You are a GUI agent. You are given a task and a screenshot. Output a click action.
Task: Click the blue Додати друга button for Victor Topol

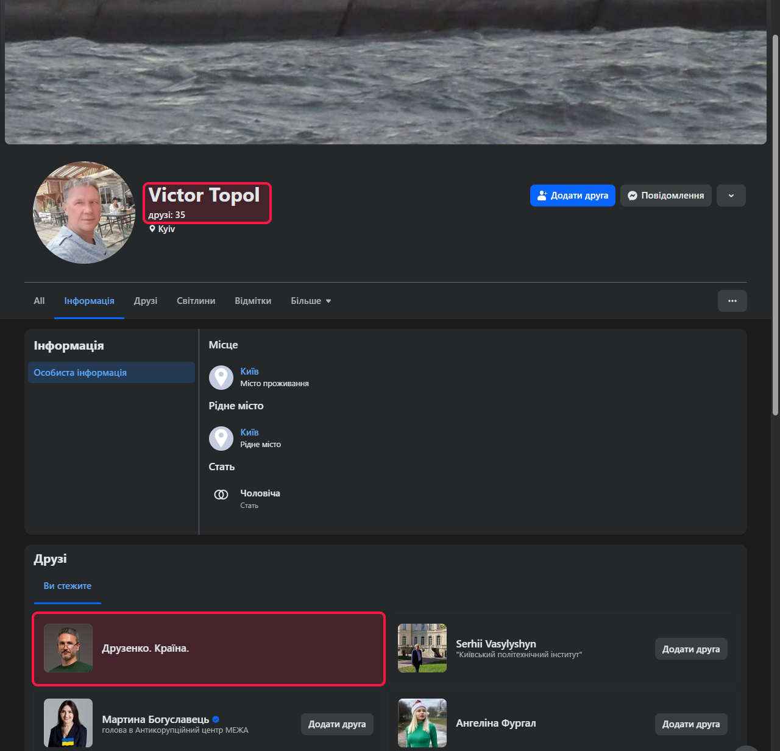[x=573, y=196]
